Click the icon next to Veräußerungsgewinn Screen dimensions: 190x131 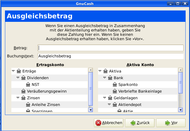coord(24,91)
